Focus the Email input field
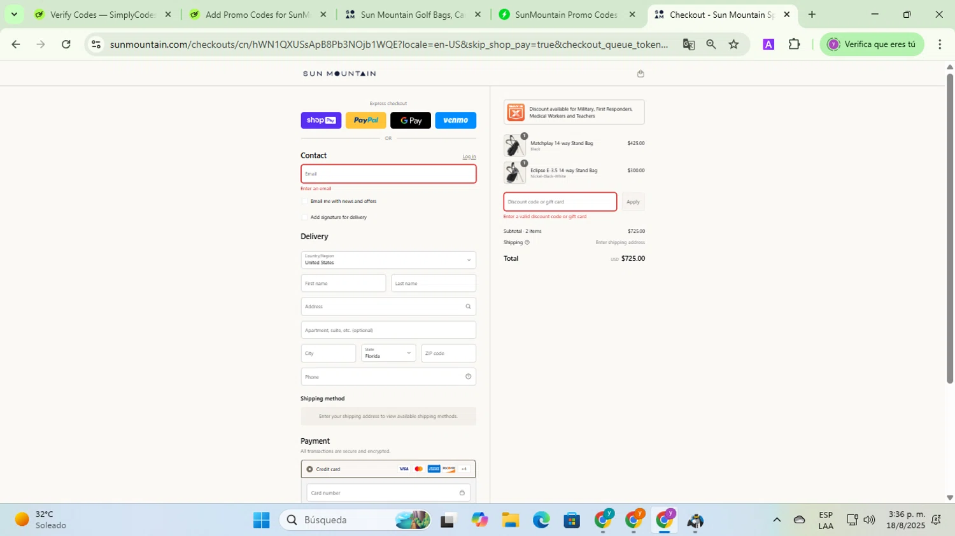The height and width of the screenshot is (536, 955). pyautogui.click(x=388, y=174)
